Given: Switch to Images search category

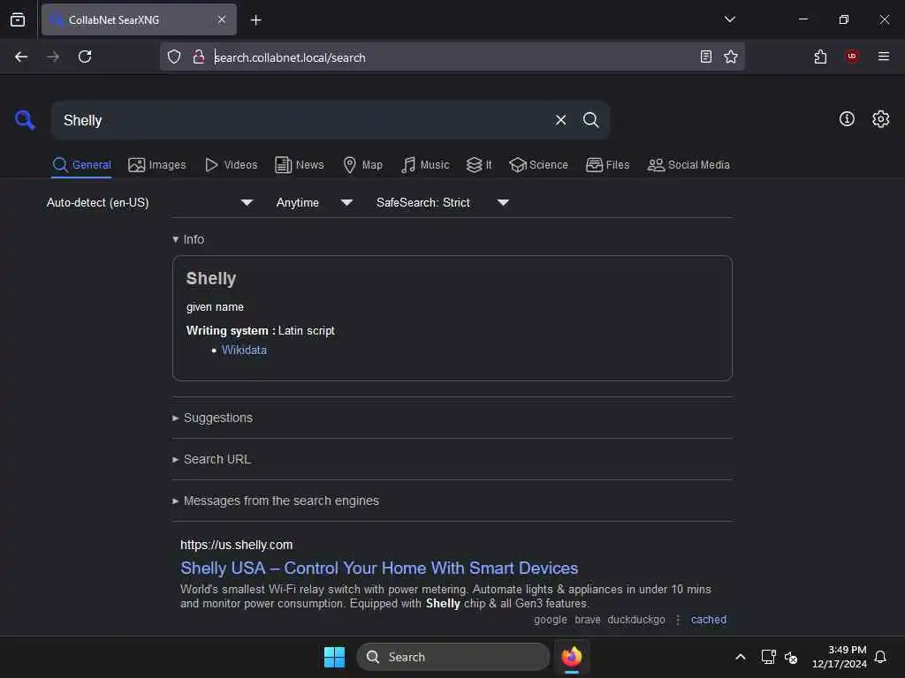Looking at the screenshot, I should pyautogui.click(x=157, y=165).
